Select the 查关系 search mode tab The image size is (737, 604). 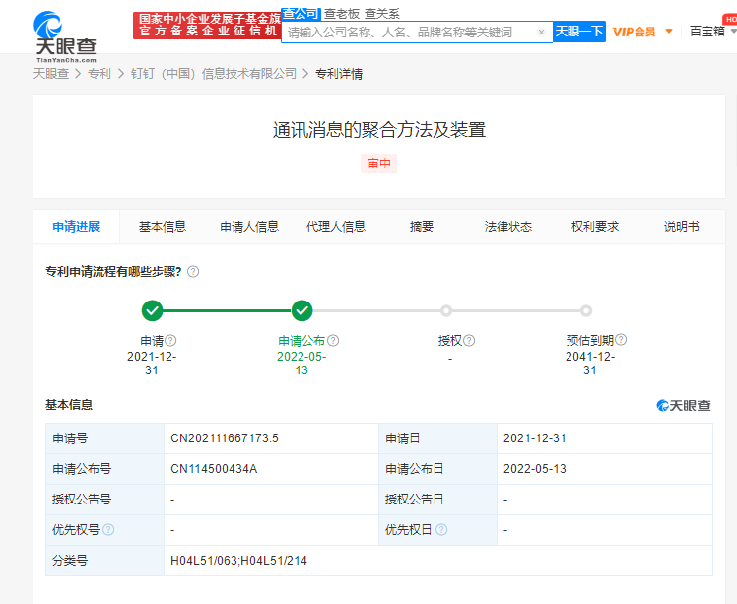point(382,14)
